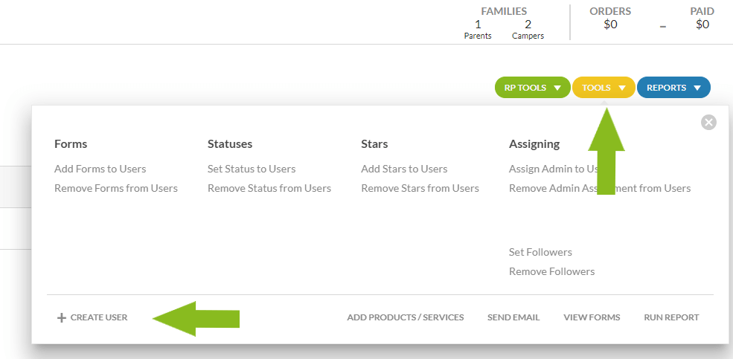Click Add Stars to Users
This screenshot has height=359, width=733.
coord(404,169)
